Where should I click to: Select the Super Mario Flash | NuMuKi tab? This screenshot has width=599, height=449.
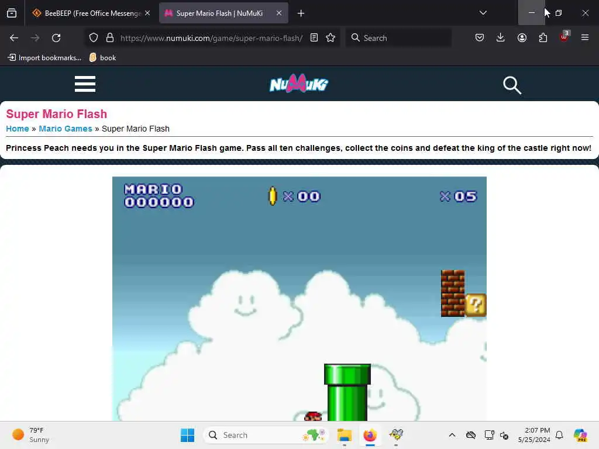[x=223, y=13]
